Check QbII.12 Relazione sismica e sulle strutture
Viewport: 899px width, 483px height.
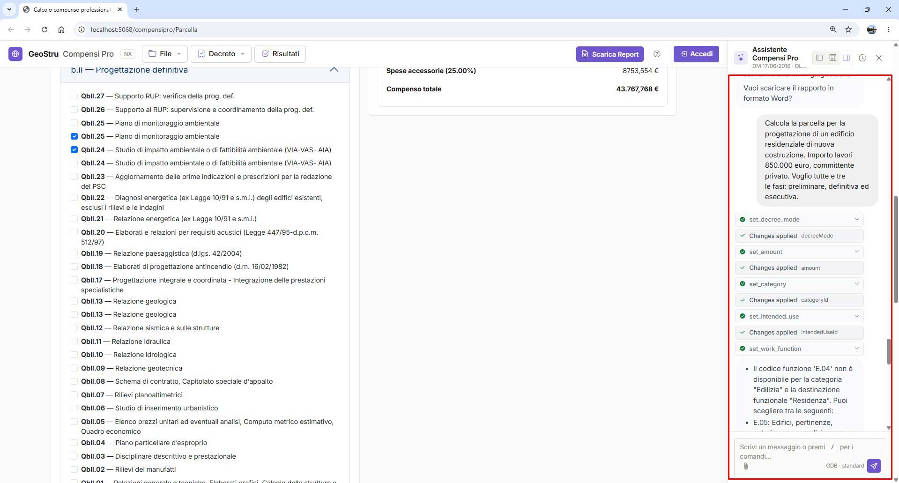point(74,328)
